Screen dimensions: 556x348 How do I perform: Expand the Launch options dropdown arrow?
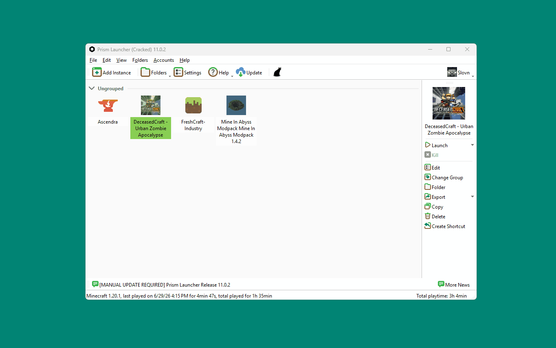point(472,145)
